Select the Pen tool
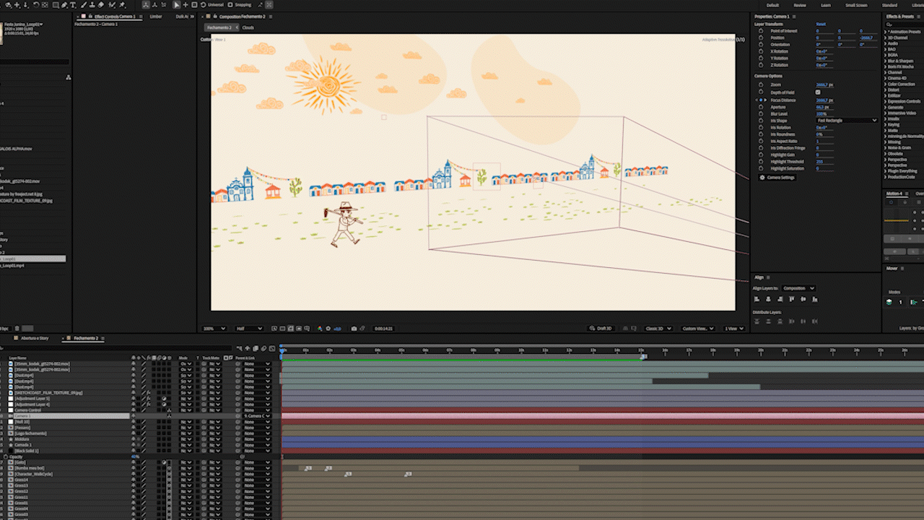Viewport: 924px width, 520px height. [x=64, y=4]
